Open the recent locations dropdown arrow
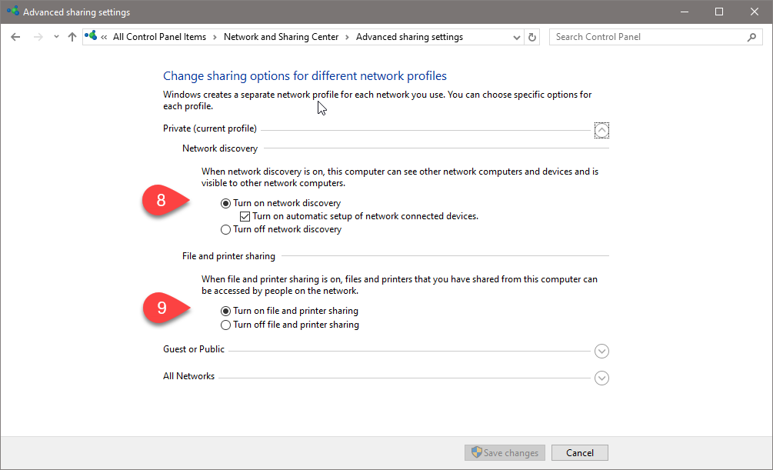The height and width of the screenshot is (470, 773). point(56,37)
